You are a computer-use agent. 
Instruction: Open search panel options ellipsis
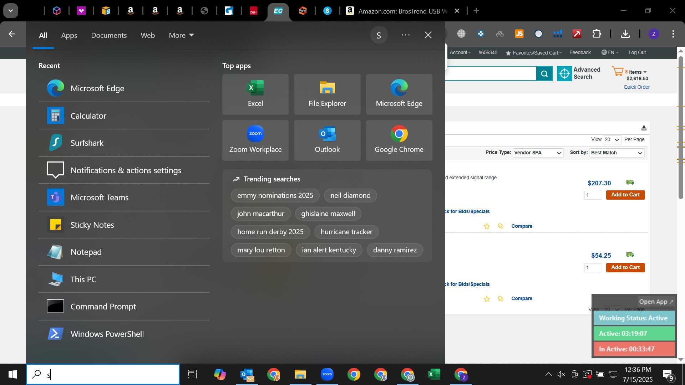coord(406,35)
